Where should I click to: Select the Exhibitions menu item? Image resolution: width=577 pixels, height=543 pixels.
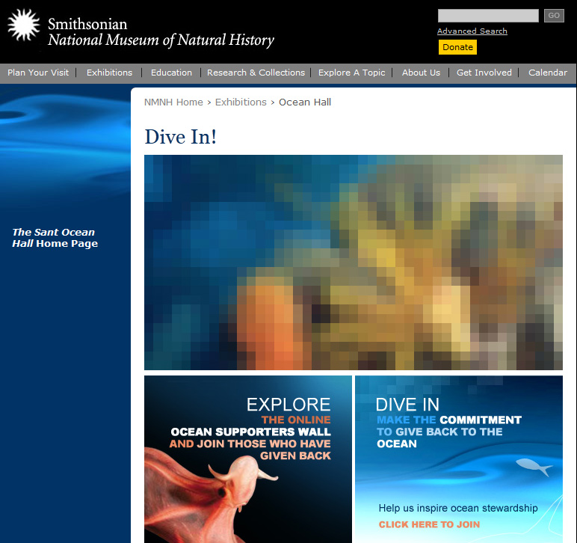[x=109, y=73]
